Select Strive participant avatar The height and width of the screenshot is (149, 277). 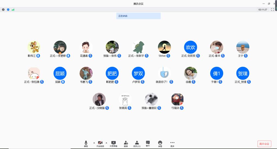[x=164, y=47]
